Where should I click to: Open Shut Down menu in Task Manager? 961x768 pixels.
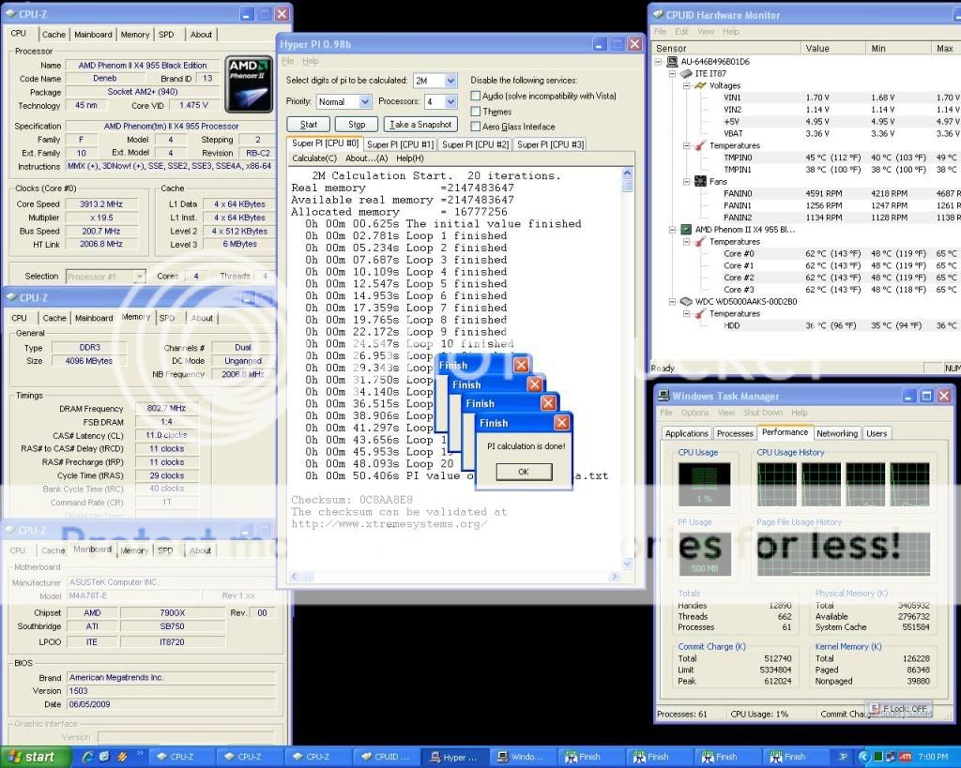click(x=763, y=413)
